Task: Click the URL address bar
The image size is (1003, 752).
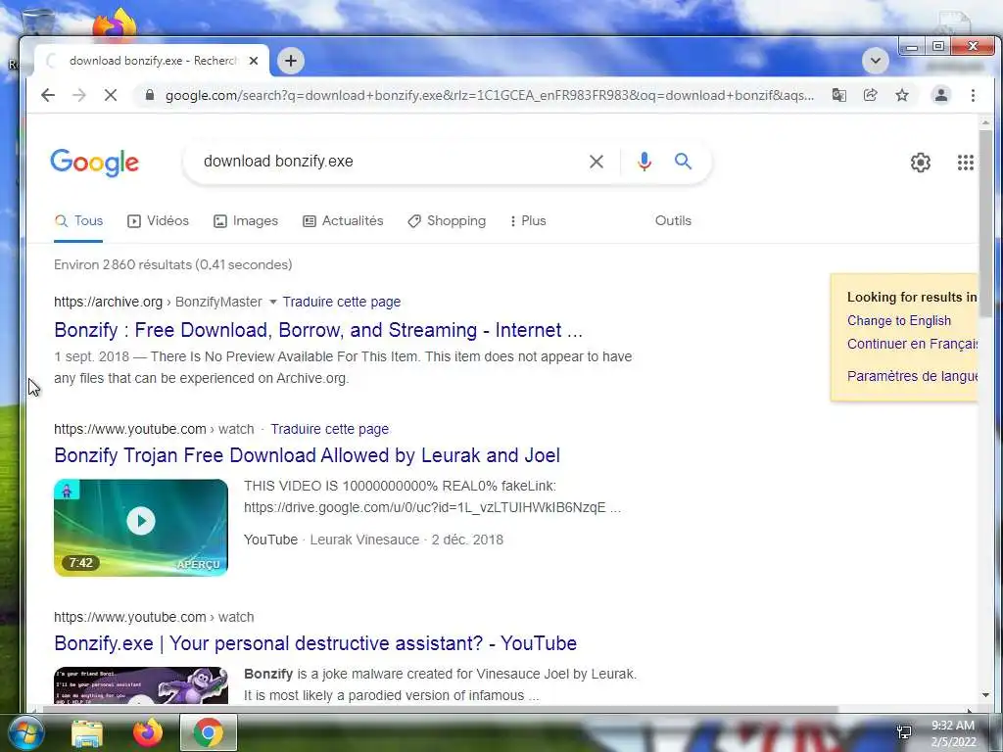Action: click(x=490, y=95)
